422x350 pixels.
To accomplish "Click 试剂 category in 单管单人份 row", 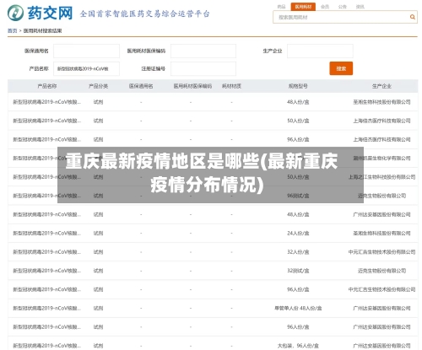I will [x=98, y=308].
